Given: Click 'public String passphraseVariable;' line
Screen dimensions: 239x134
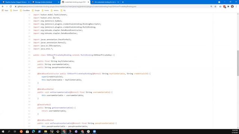Looking at the screenshot, I should [x=55, y=67].
